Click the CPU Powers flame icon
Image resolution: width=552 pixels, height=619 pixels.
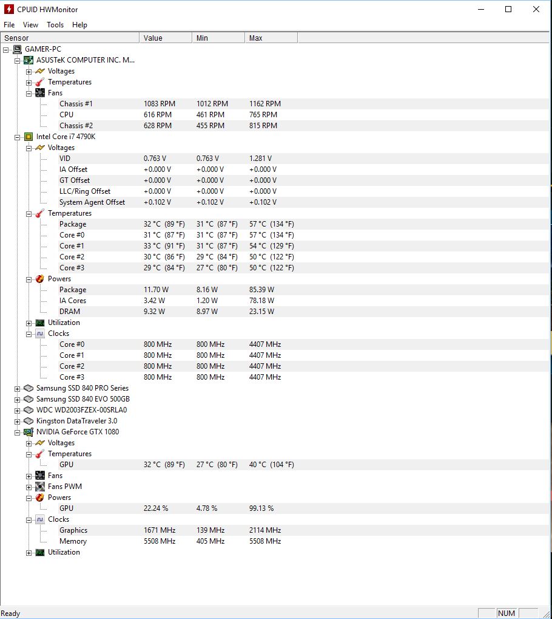(x=40, y=279)
